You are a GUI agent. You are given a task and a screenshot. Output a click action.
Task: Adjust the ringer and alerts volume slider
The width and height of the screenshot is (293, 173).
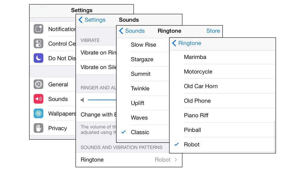pyautogui.click(x=102, y=100)
